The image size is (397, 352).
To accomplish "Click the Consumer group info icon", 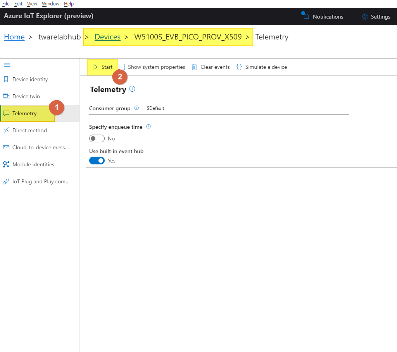I will pos(136,108).
